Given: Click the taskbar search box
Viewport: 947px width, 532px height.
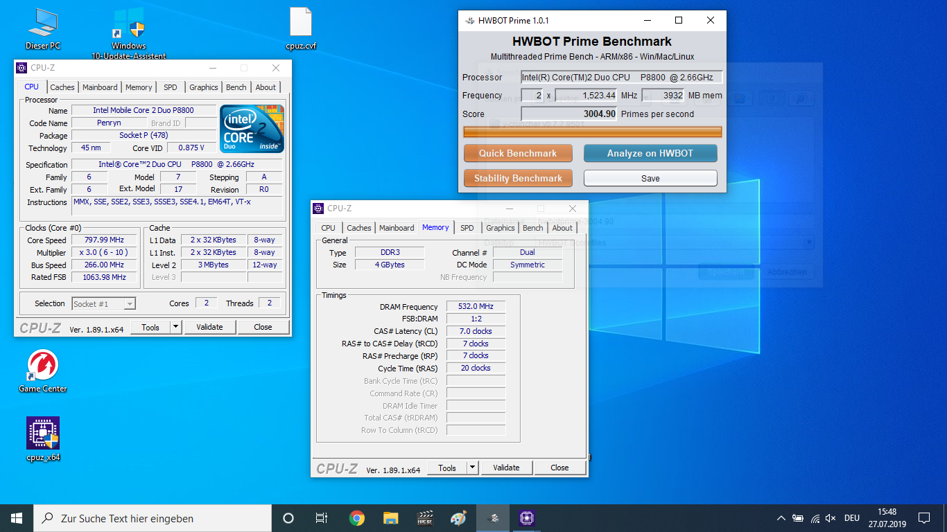Looking at the screenshot, I should coord(153,518).
